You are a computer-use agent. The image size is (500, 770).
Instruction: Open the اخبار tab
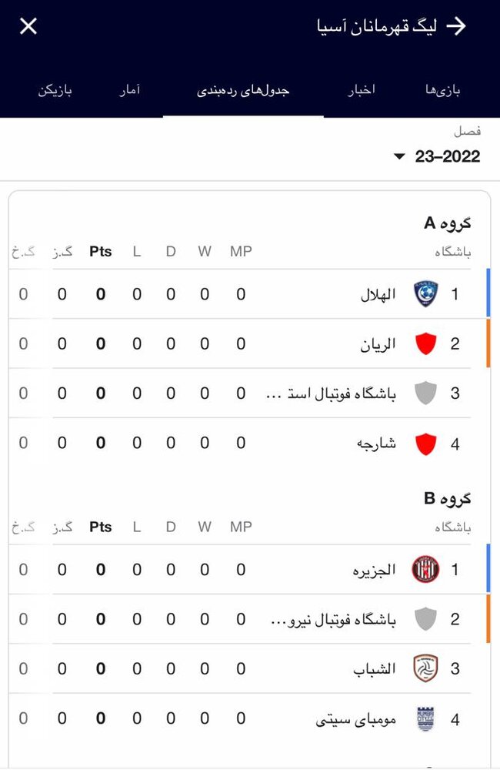(x=362, y=89)
